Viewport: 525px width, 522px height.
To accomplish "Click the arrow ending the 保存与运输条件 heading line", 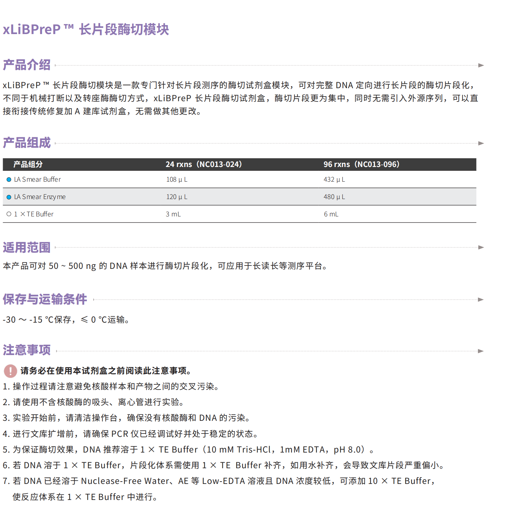I will click(481, 300).
